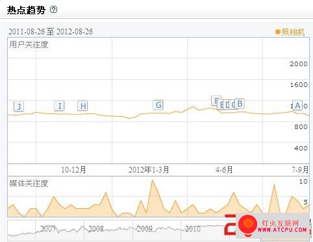Select the 10-12月 quarter label

pyautogui.click(x=73, y=170)
